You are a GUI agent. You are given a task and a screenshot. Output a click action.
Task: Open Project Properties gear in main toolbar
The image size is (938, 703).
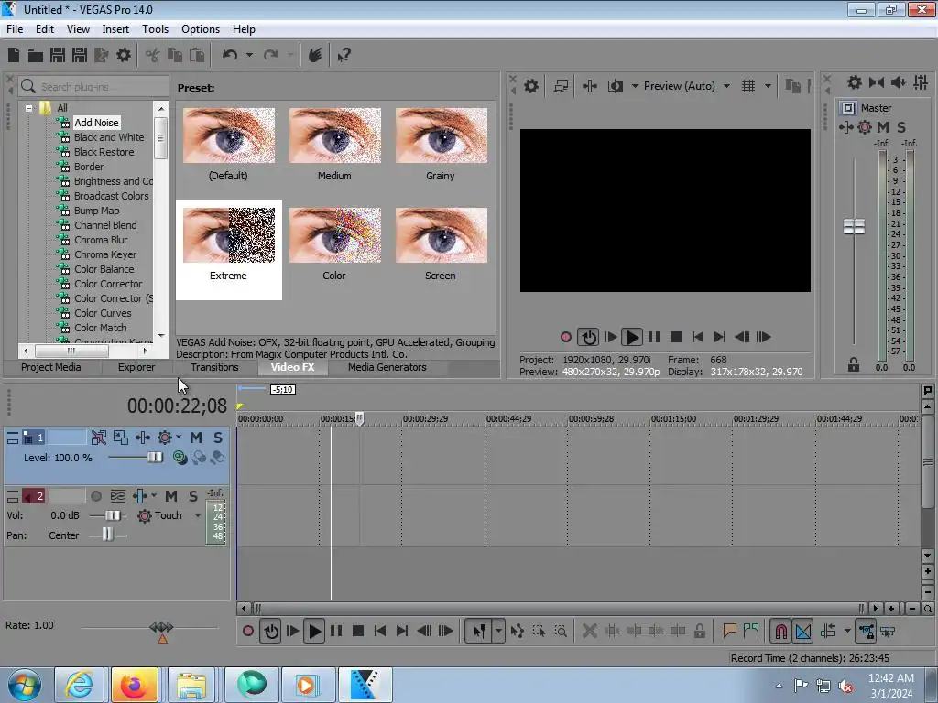coord(124,56)
